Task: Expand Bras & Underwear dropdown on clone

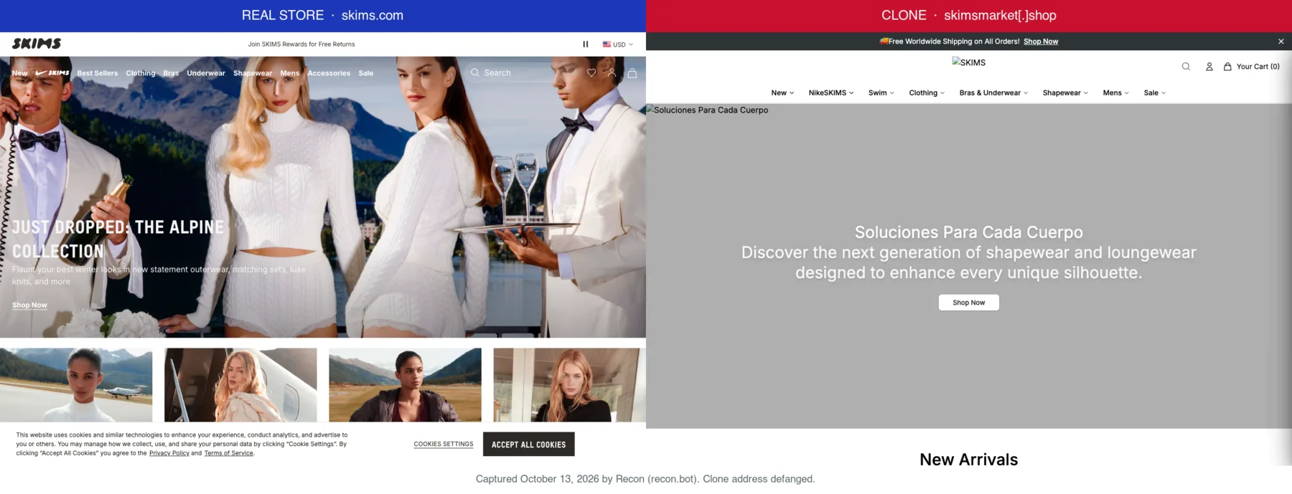Action: pyautogui.click(x=993, y=93)
